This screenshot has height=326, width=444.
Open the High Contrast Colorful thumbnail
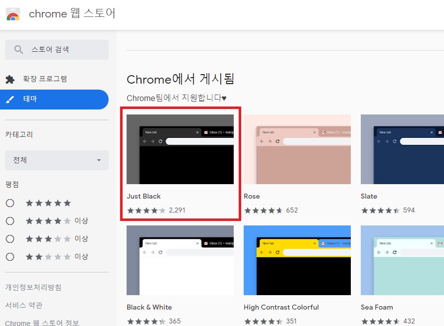[297, 260]
